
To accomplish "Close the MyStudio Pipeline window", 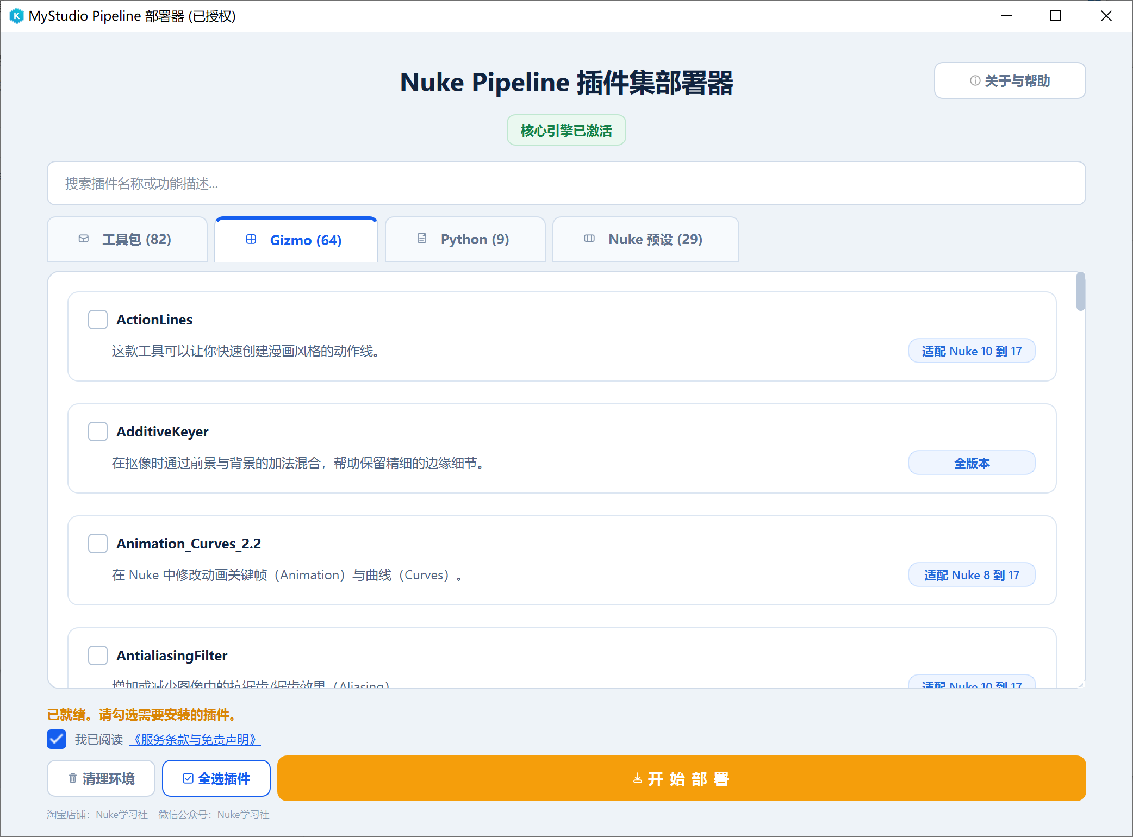I will [x=1106, y=16].
